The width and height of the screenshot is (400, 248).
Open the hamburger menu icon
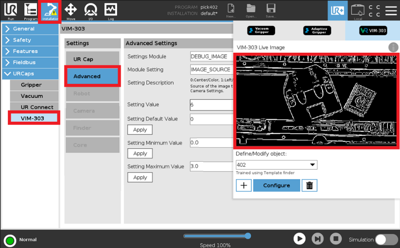pos(391,10)
